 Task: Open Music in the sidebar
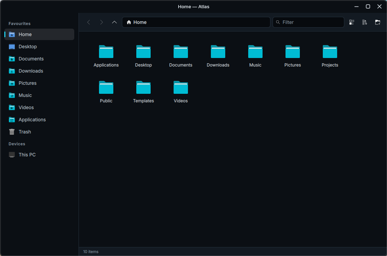click(x=39, y=95)
